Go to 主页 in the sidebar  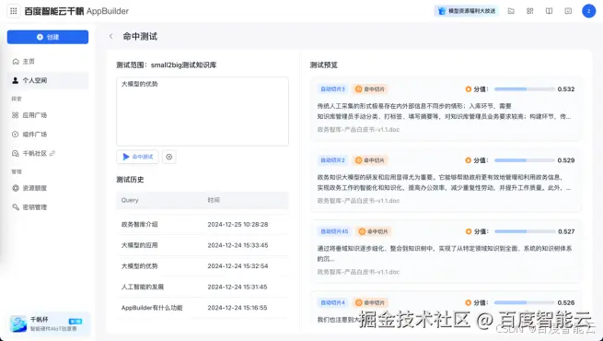point(48,62)
